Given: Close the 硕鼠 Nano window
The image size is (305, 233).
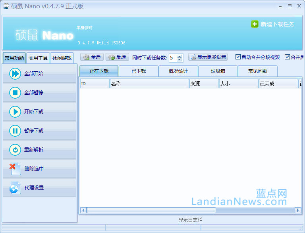Looking at the screenshot, I should (x=299, y=6).
